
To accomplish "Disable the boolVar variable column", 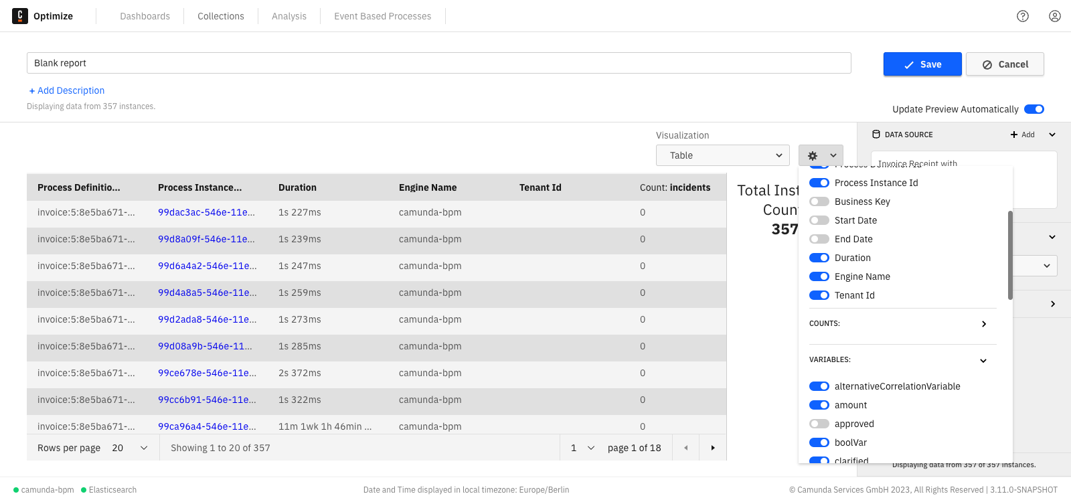I will click(819, 442).
